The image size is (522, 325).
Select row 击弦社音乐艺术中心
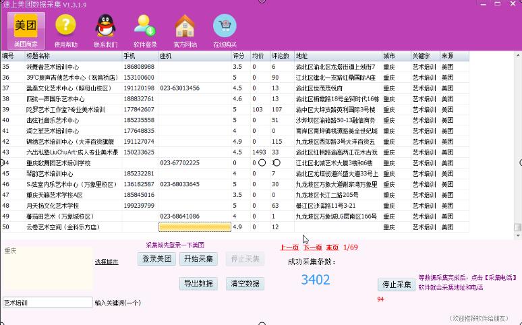[235, 120]
